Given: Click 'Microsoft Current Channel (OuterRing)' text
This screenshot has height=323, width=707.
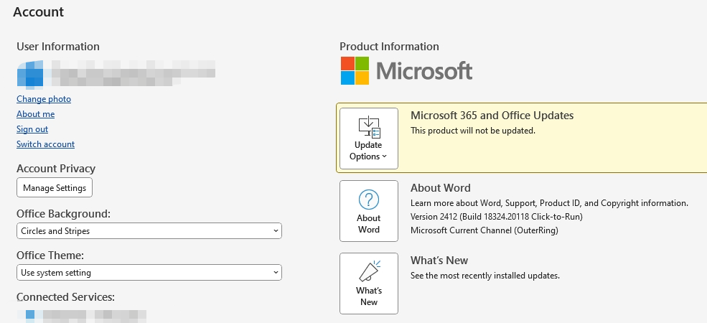Looking at the screenshot, I should point(484,230).
